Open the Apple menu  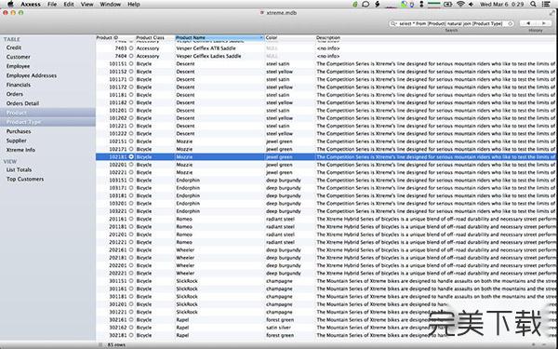(x=10, y=5)
